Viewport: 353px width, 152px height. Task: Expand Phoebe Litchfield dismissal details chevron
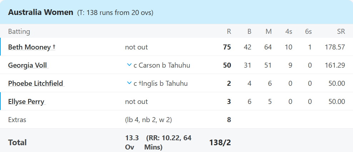pos(129,83)
